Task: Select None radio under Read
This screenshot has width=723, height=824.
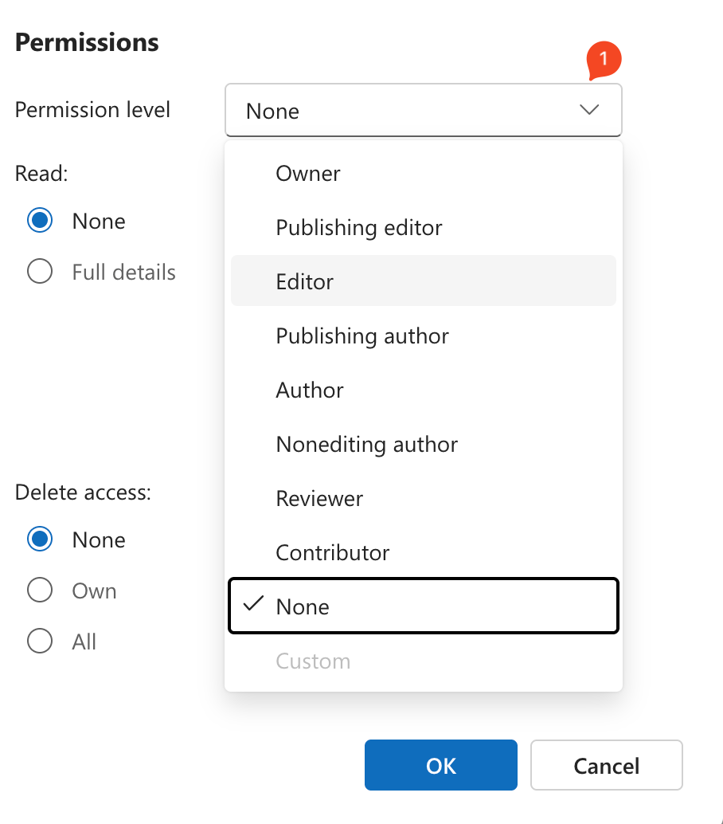Action: (x=40, y=220)
